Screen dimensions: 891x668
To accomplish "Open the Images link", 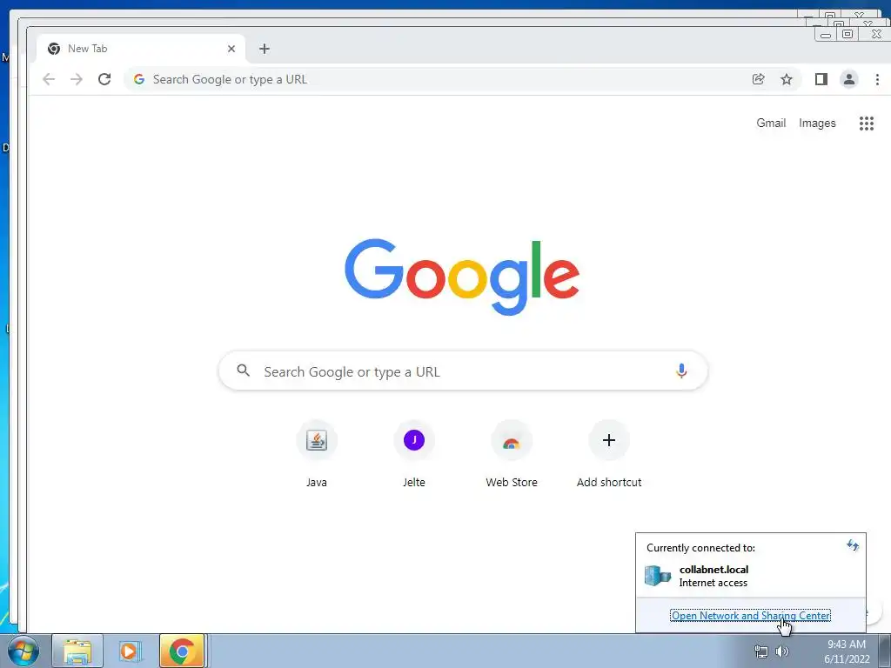I will [x=817, y=124].
